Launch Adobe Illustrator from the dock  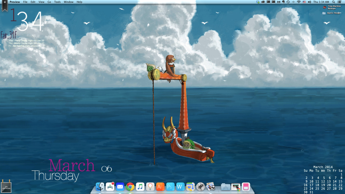point(160,187)
